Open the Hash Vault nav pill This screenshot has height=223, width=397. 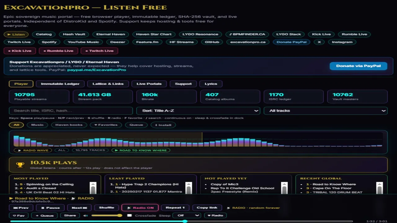(74, 34)
